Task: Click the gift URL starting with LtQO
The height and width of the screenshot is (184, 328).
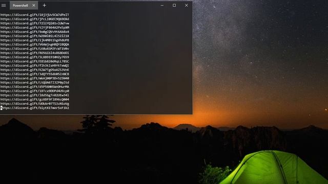Action: (x=34, y=83)
